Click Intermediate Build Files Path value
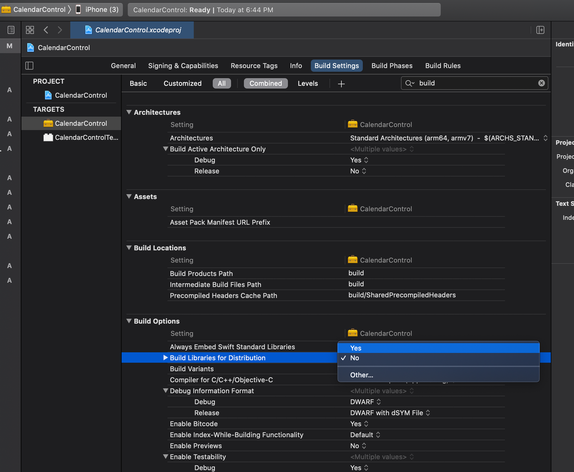Viewport: 574px width, 472px height. tap(356, 284)
